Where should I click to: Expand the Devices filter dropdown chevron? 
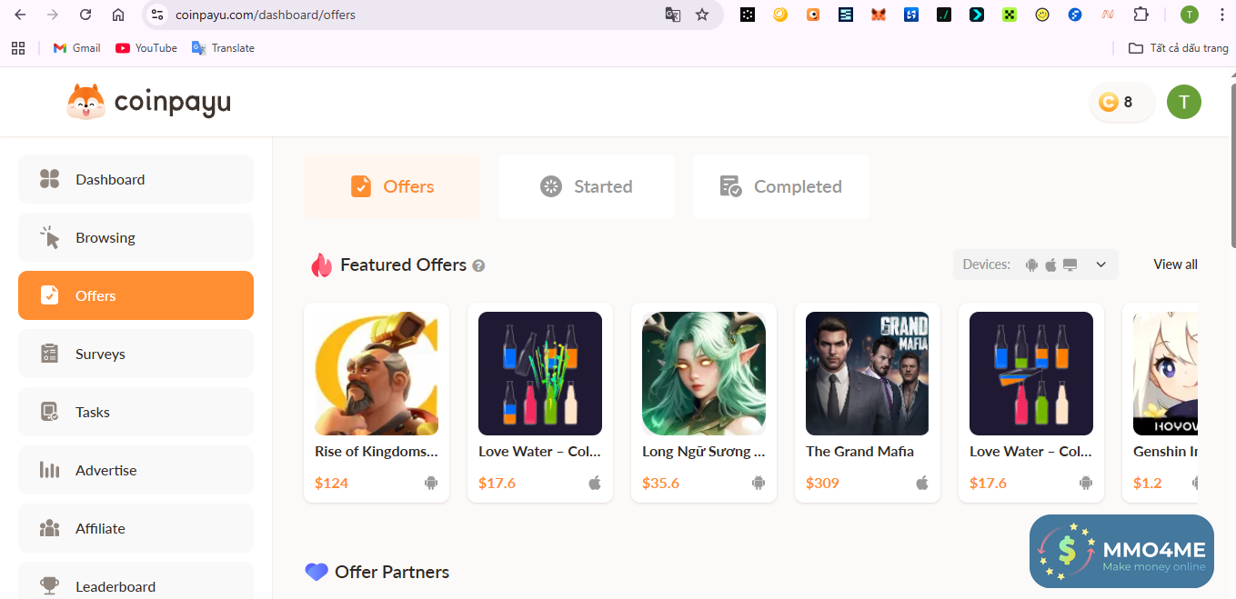[1100, 265]
